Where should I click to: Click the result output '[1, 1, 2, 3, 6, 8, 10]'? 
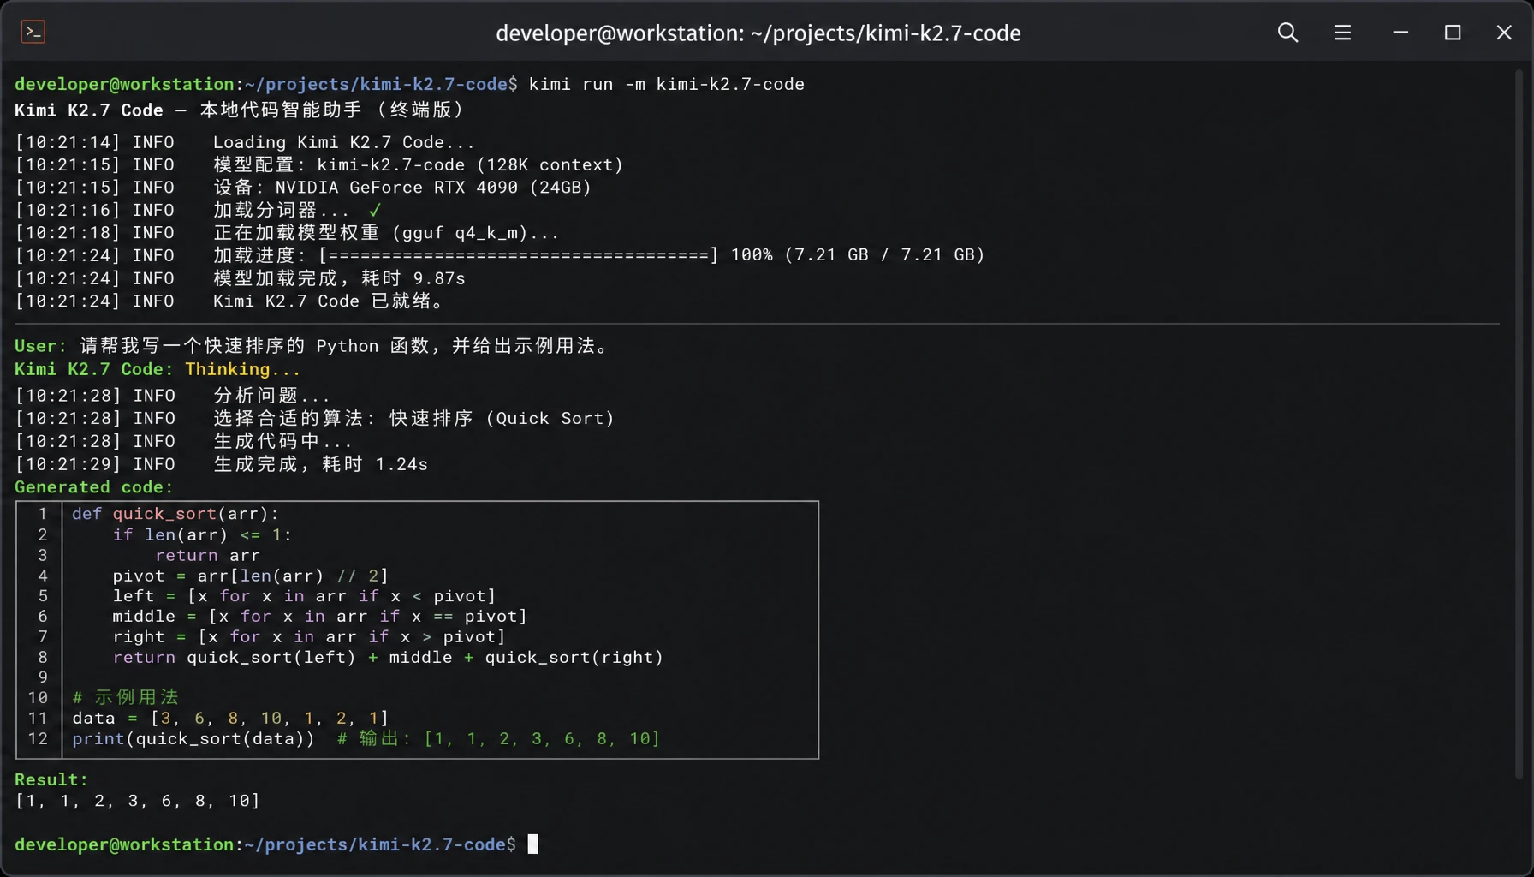click(138, 801)
